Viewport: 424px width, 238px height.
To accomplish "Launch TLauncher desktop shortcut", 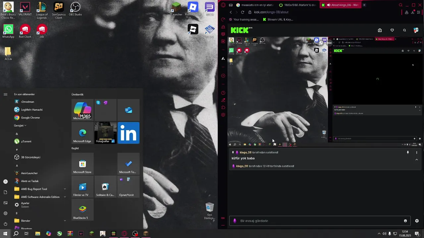I will 176,9.
